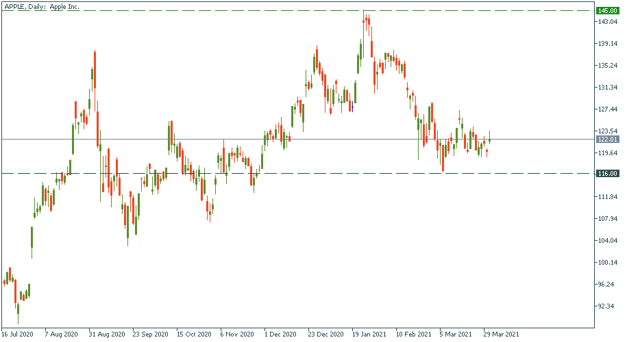Viewport: 627px width, 342px height.
Task: Click the 15 Oct 2020 date label
Action: pyautogui.click(x=194, y=334)
